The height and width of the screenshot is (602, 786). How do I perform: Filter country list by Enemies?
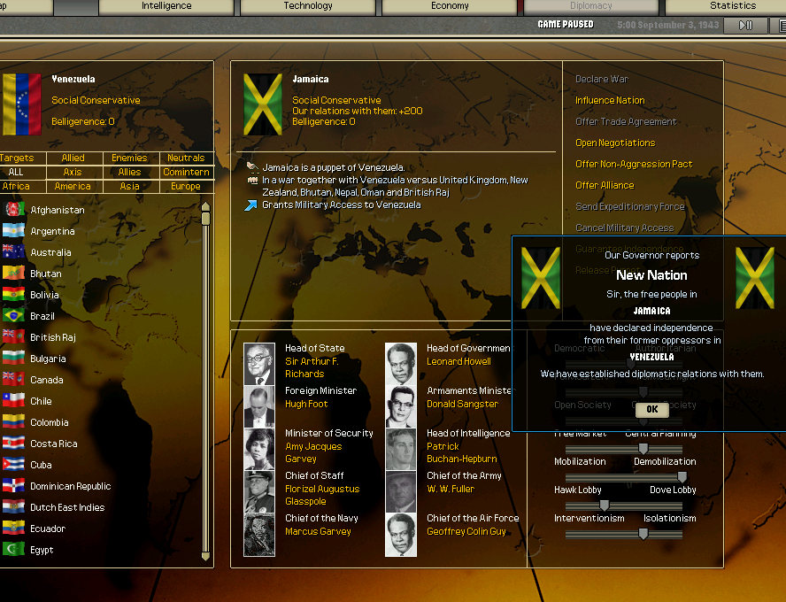click(x=129, y=158)
